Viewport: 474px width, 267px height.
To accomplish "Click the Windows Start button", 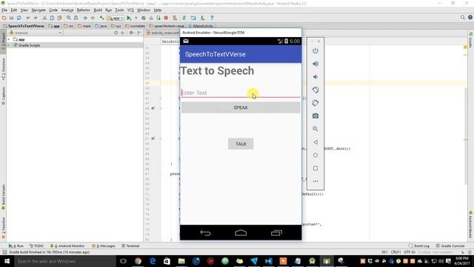I will [7, 261].
